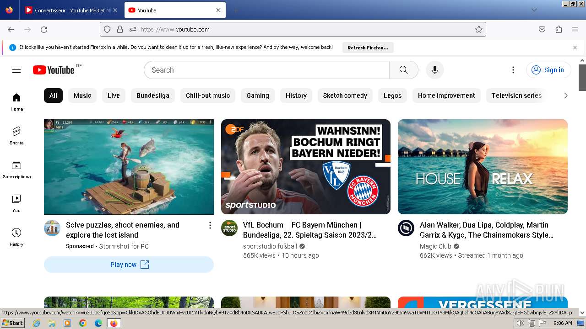Go back with the browser back arrow

pos(11,29)
